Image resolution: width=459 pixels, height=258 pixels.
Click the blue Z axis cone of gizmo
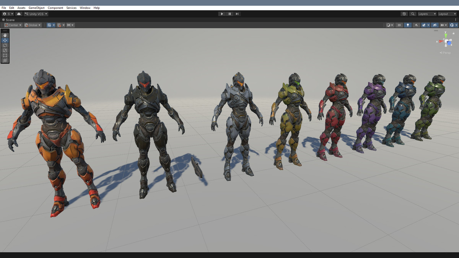pyautogui.click(x=449, y=43)
